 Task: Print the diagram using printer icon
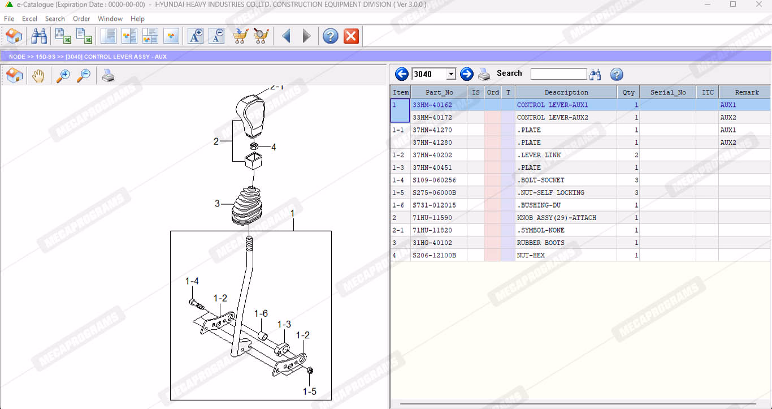click(x=108, y=76)
